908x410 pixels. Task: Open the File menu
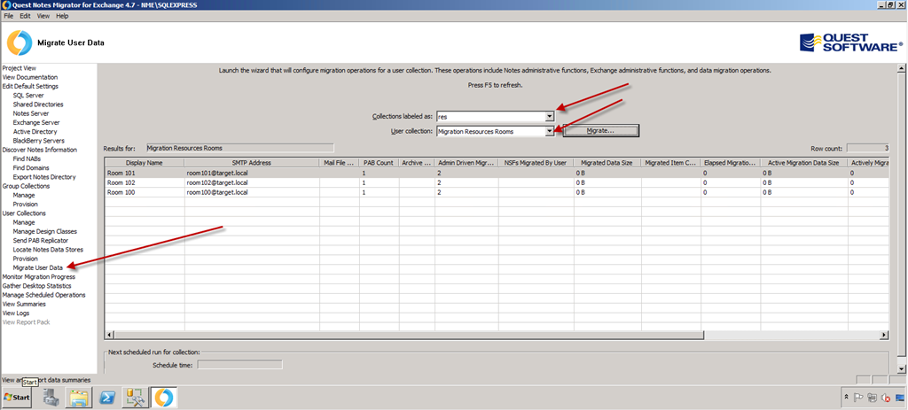click(x=9, y=16)
